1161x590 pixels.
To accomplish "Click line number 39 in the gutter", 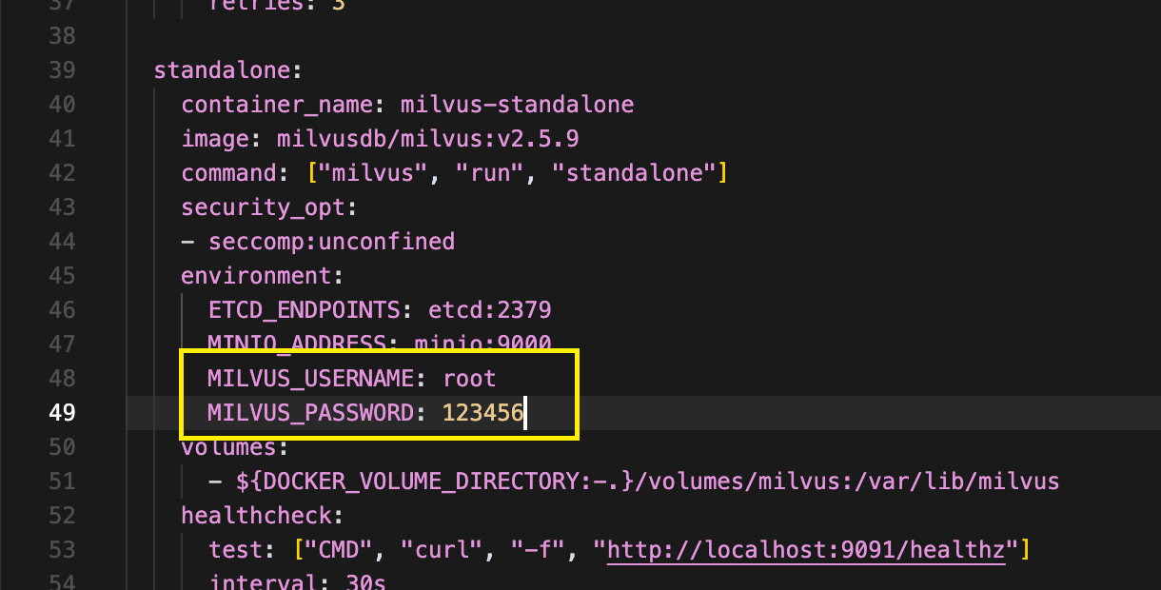I will pyautogui.click(x=62, y=69).
